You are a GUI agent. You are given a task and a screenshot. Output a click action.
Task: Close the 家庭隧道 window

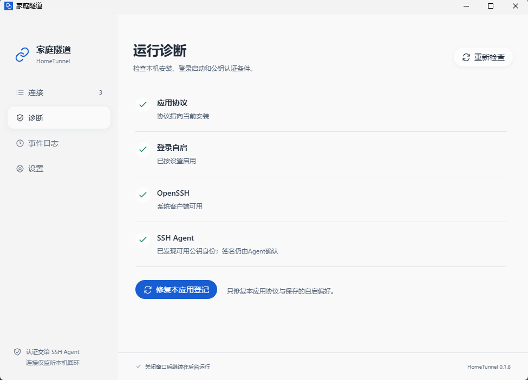pyautogui.click(x=516, y=6)
